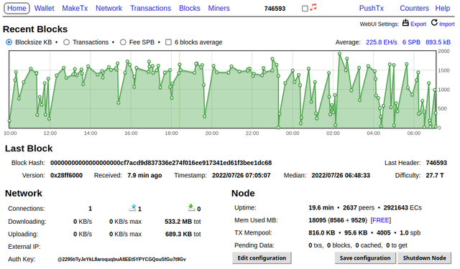
Task: Switch to the MakeTx tab
Action: pyautogui.click(x=75, y=8)
